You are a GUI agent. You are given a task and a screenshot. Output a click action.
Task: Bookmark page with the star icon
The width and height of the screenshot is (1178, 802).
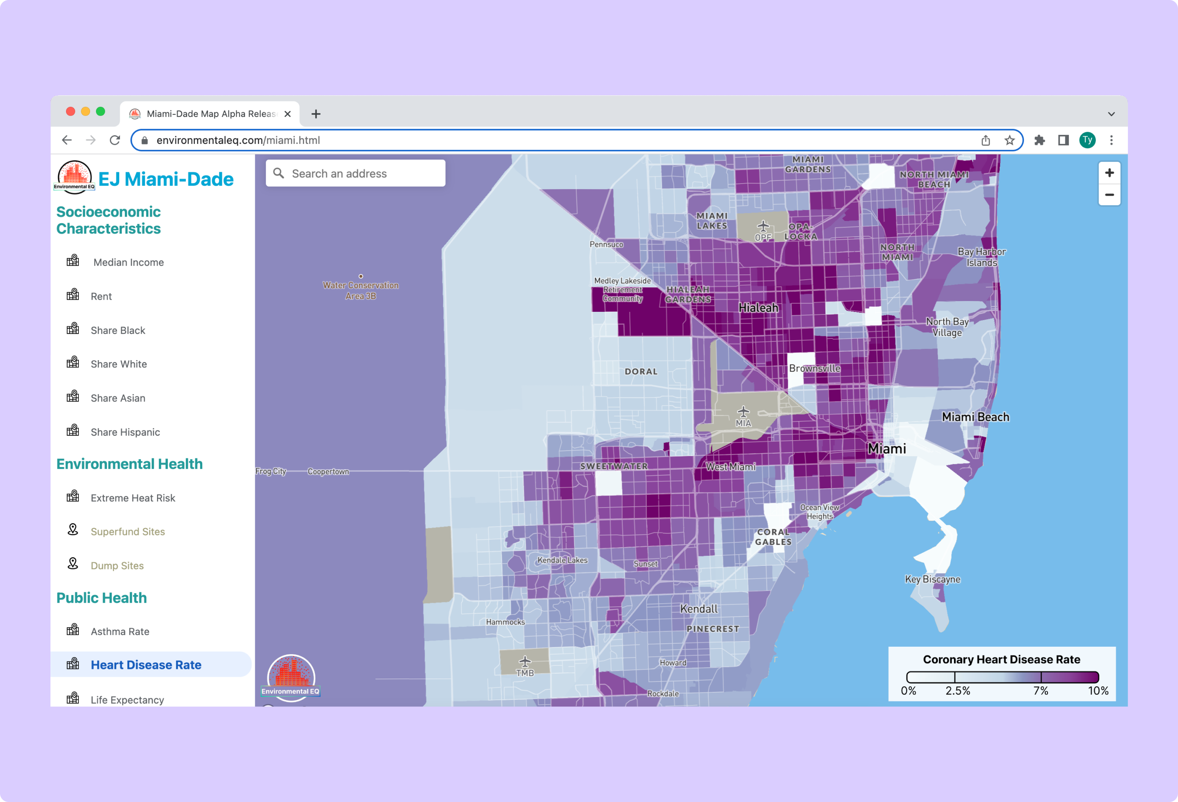coord(1009,140)
